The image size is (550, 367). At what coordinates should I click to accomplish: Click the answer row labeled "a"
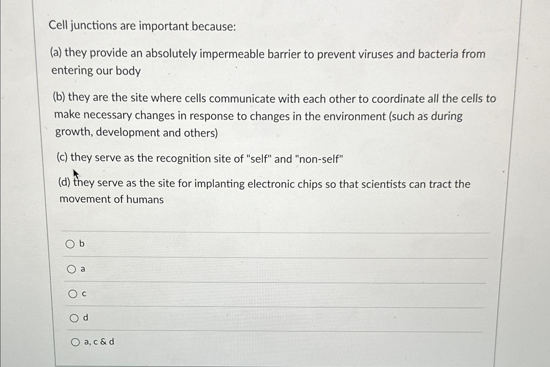point(83,269)
